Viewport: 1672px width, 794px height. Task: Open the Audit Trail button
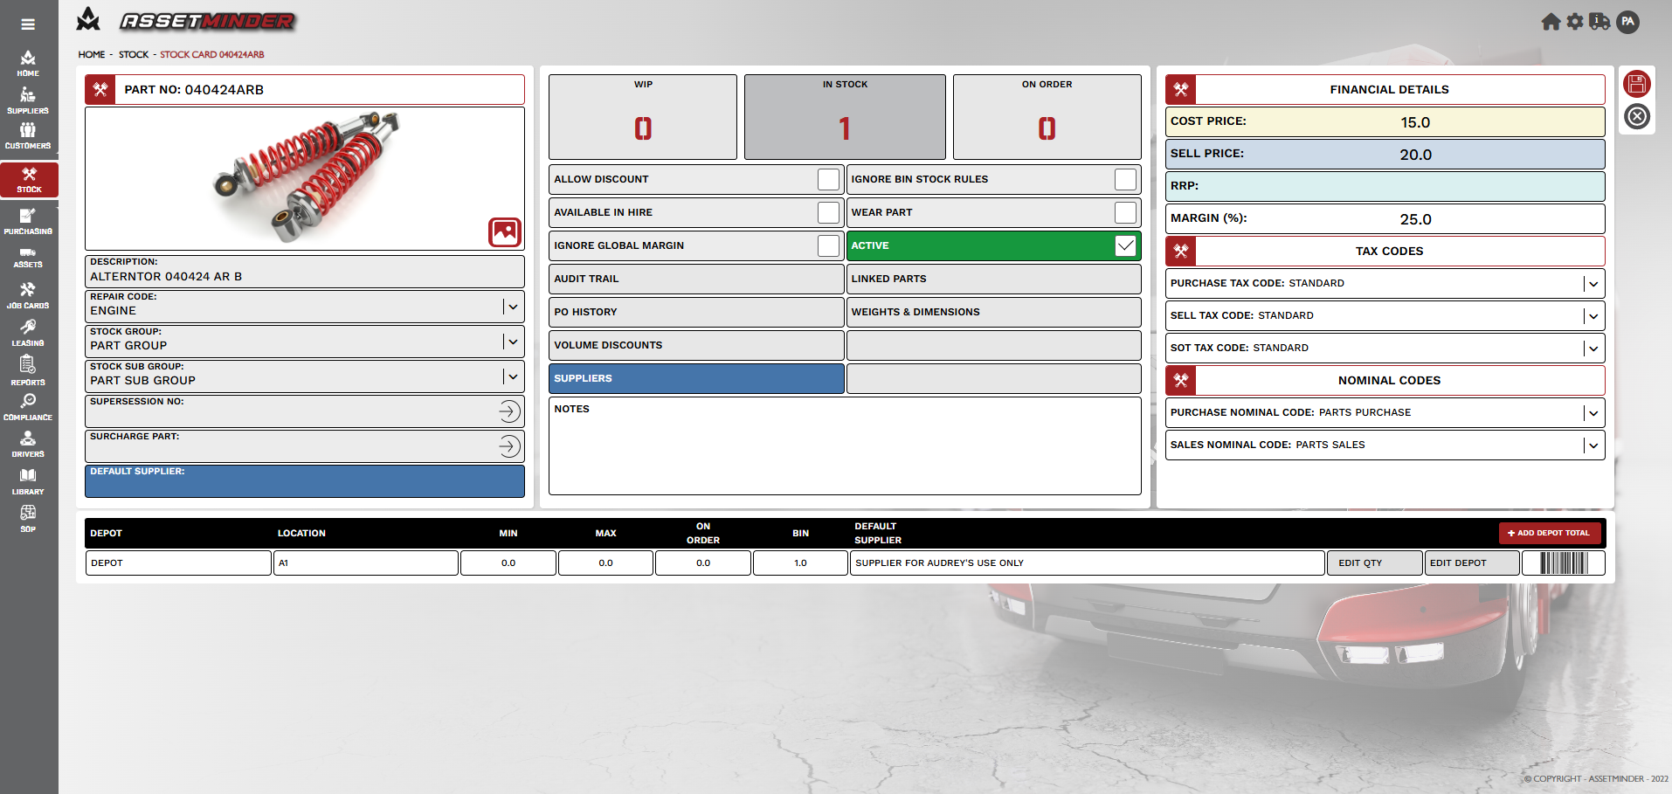[695, 279]
